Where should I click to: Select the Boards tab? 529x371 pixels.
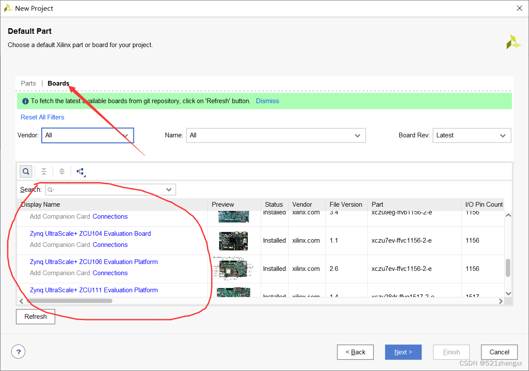[58, 83]
